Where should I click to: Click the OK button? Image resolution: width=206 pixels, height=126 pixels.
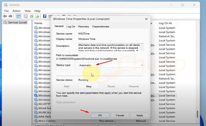[100, 115]
